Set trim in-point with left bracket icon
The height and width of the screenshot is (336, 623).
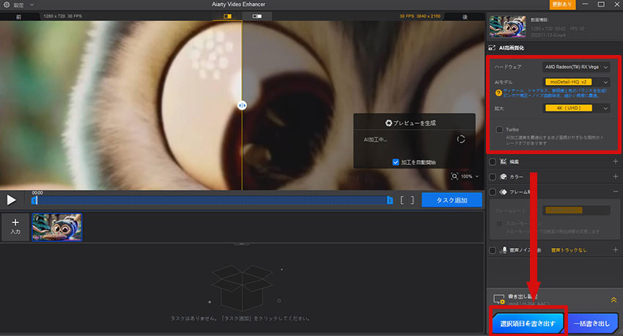tap(402, 200)
